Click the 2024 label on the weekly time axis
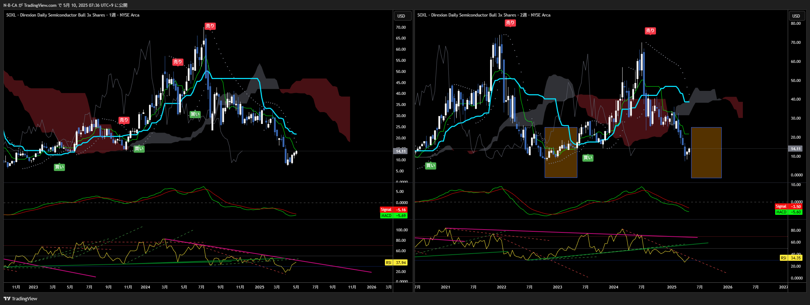810x305 pixels. click(145, 287)
